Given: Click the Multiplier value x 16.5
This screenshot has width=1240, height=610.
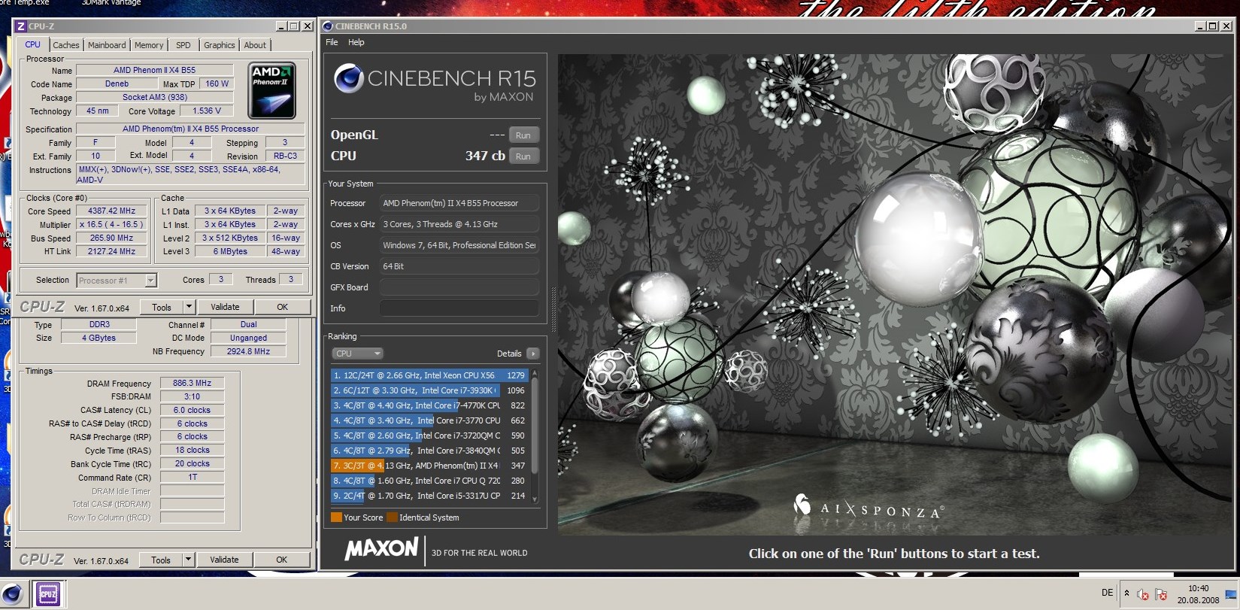Looking at the screenshot, I should [x=111, y=225].
